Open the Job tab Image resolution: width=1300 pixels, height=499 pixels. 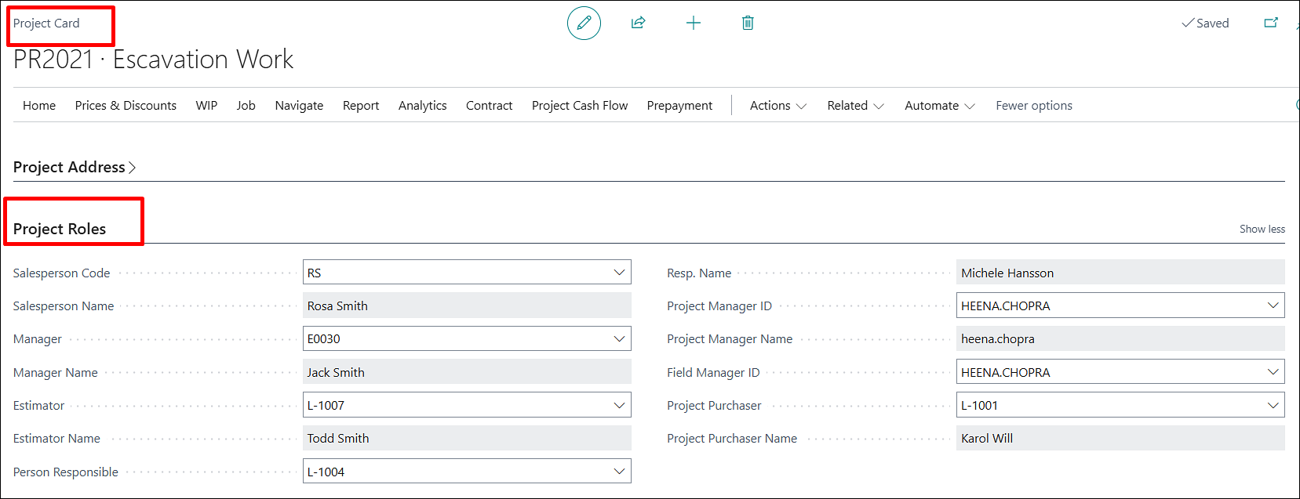point(246,106)
